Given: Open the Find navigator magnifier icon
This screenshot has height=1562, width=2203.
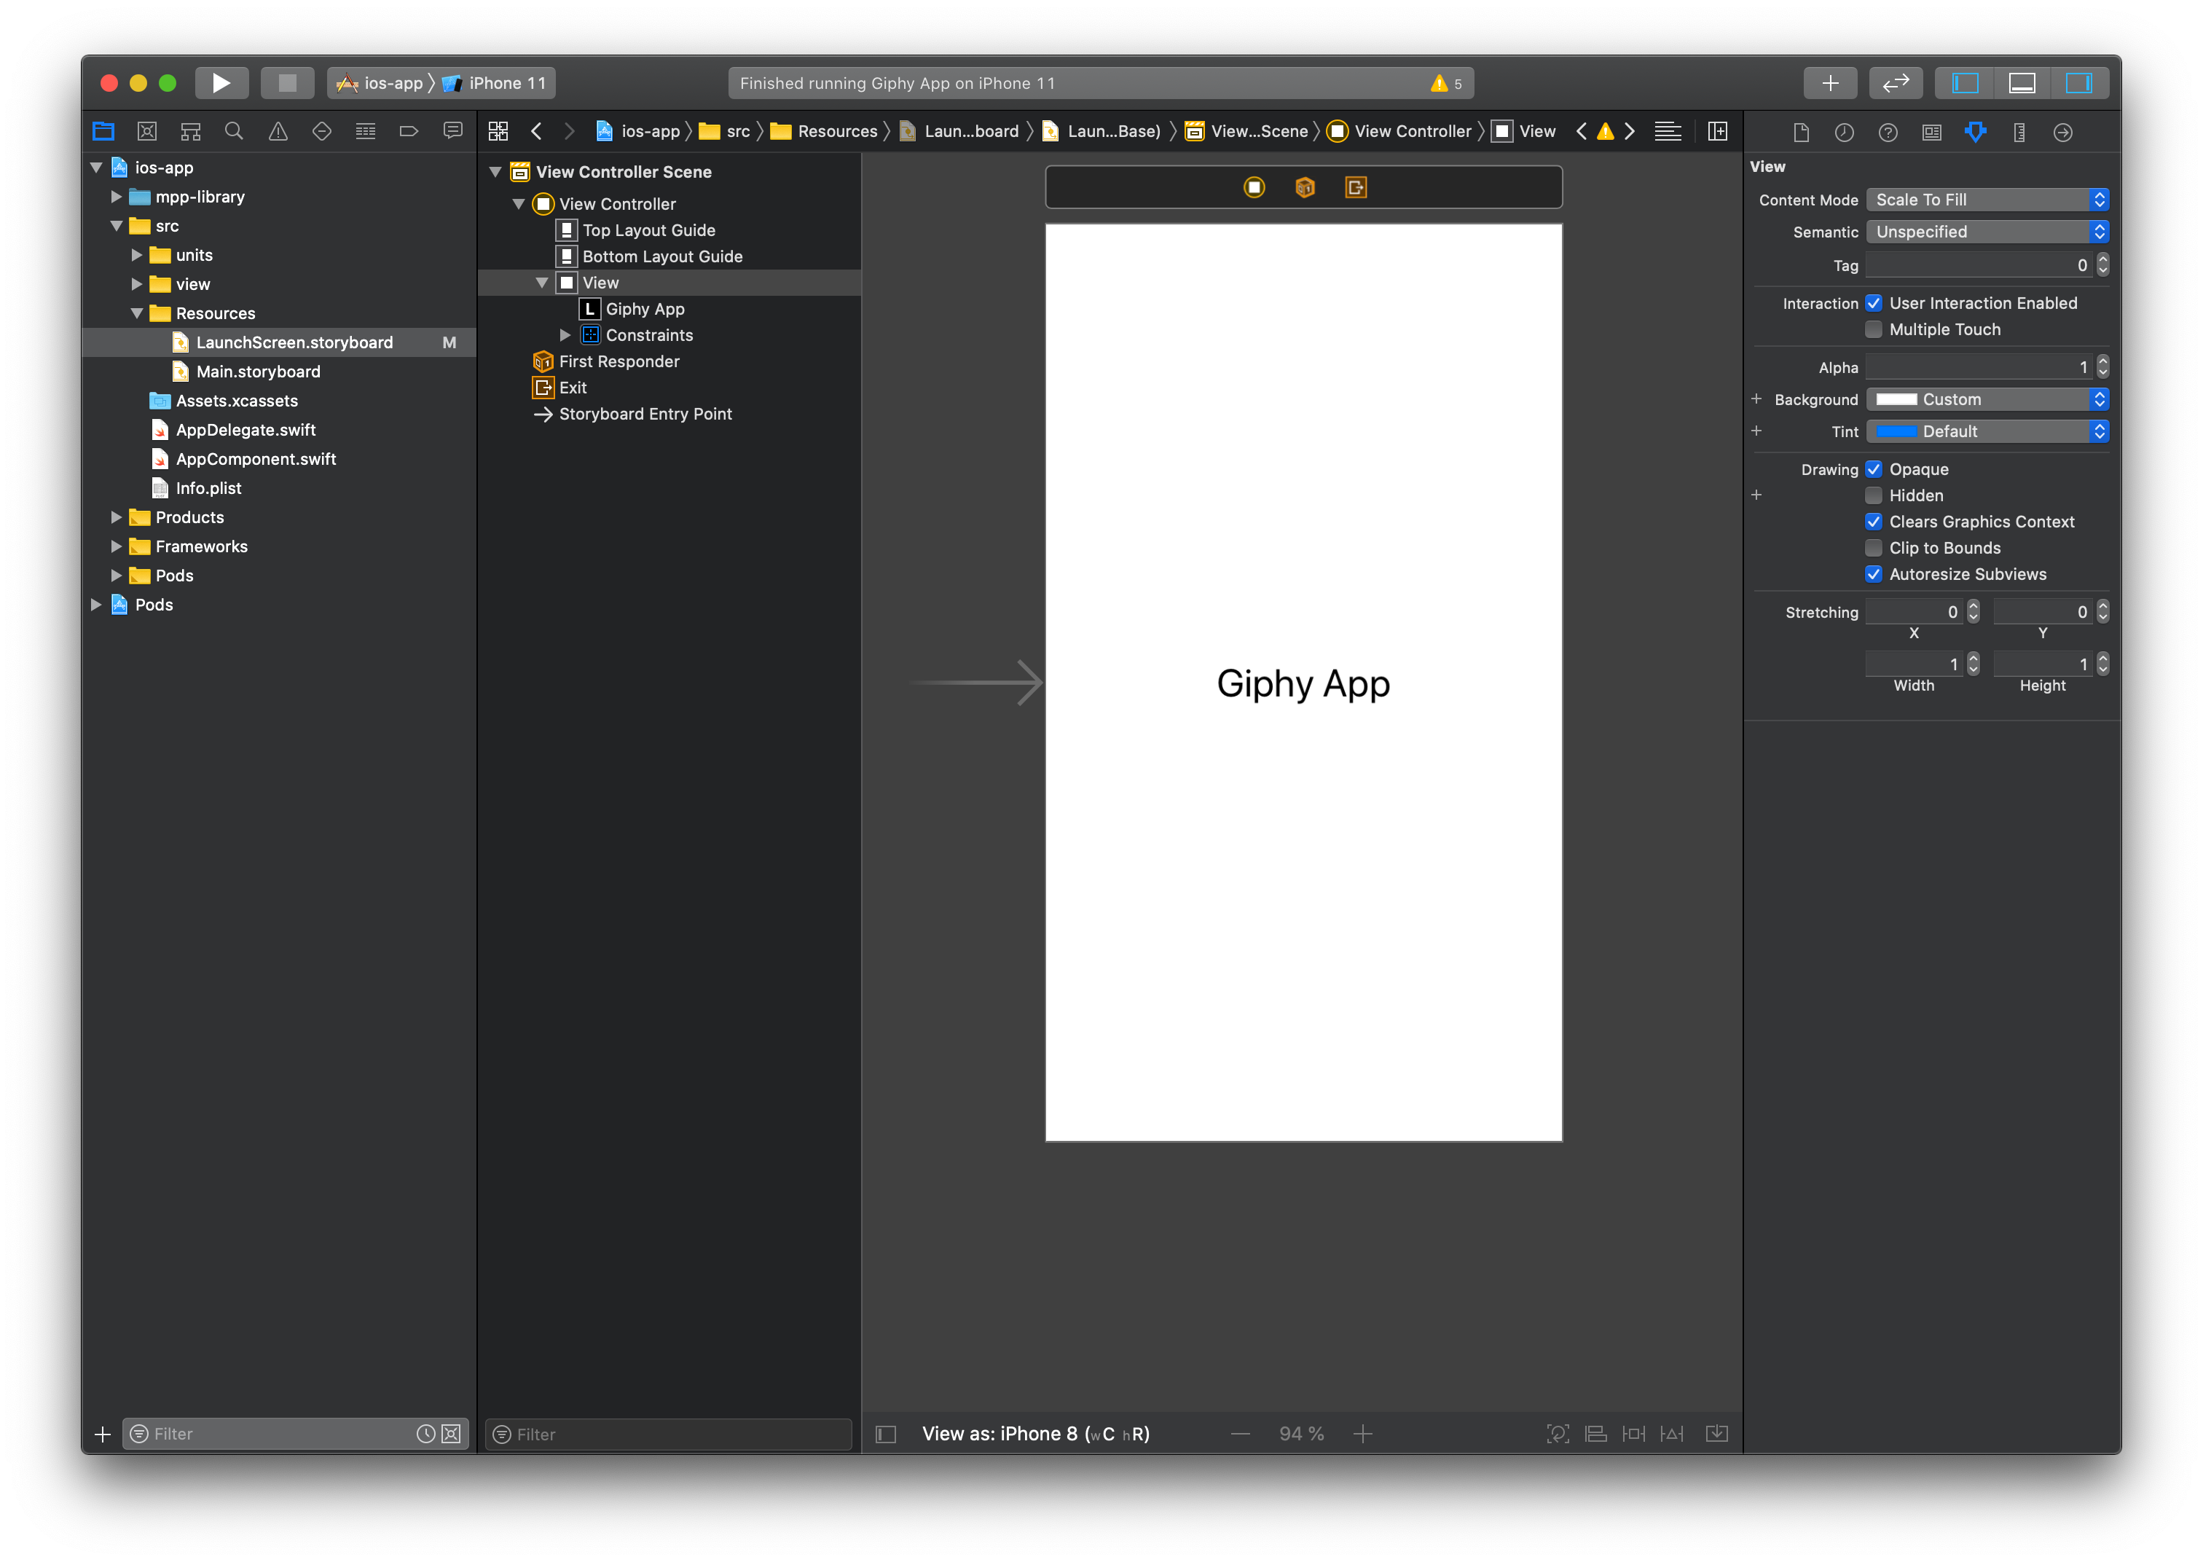Looking at the screenshot, I should click(234, 132).
